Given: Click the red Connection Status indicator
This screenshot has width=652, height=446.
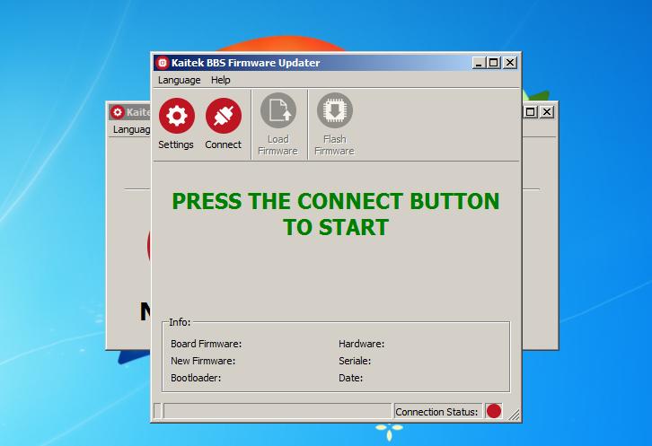Looking at the screenshot, I should tap(494, 411).
